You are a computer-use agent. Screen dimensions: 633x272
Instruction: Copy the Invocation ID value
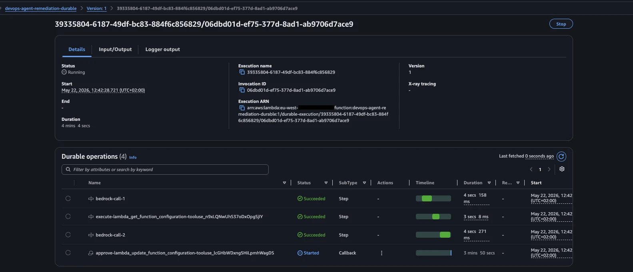click(242, 90)
